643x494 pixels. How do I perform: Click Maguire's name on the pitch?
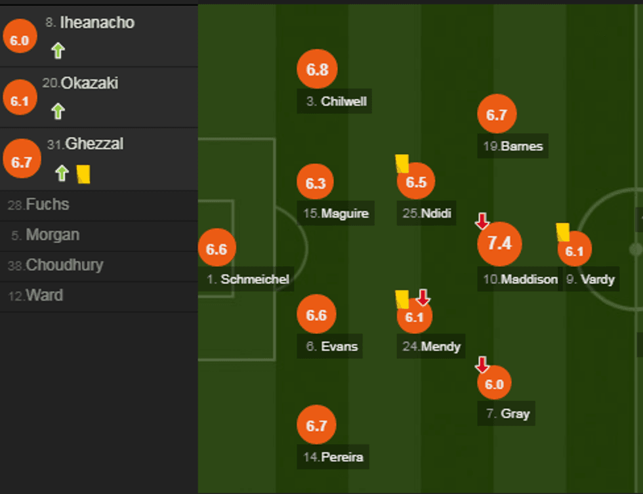point(336,213)
